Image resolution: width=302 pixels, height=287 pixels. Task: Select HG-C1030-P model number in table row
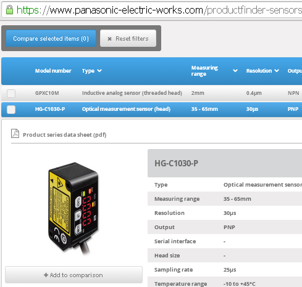tap(50, 109)
